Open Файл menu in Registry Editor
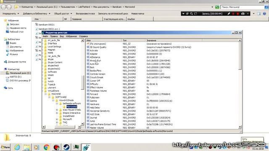 click(x=45, y=36)
